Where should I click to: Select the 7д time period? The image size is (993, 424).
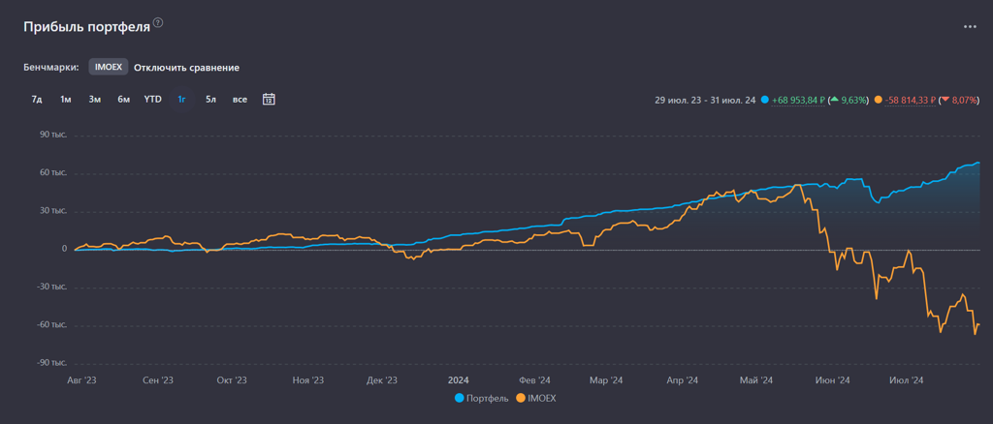point(37,99)
